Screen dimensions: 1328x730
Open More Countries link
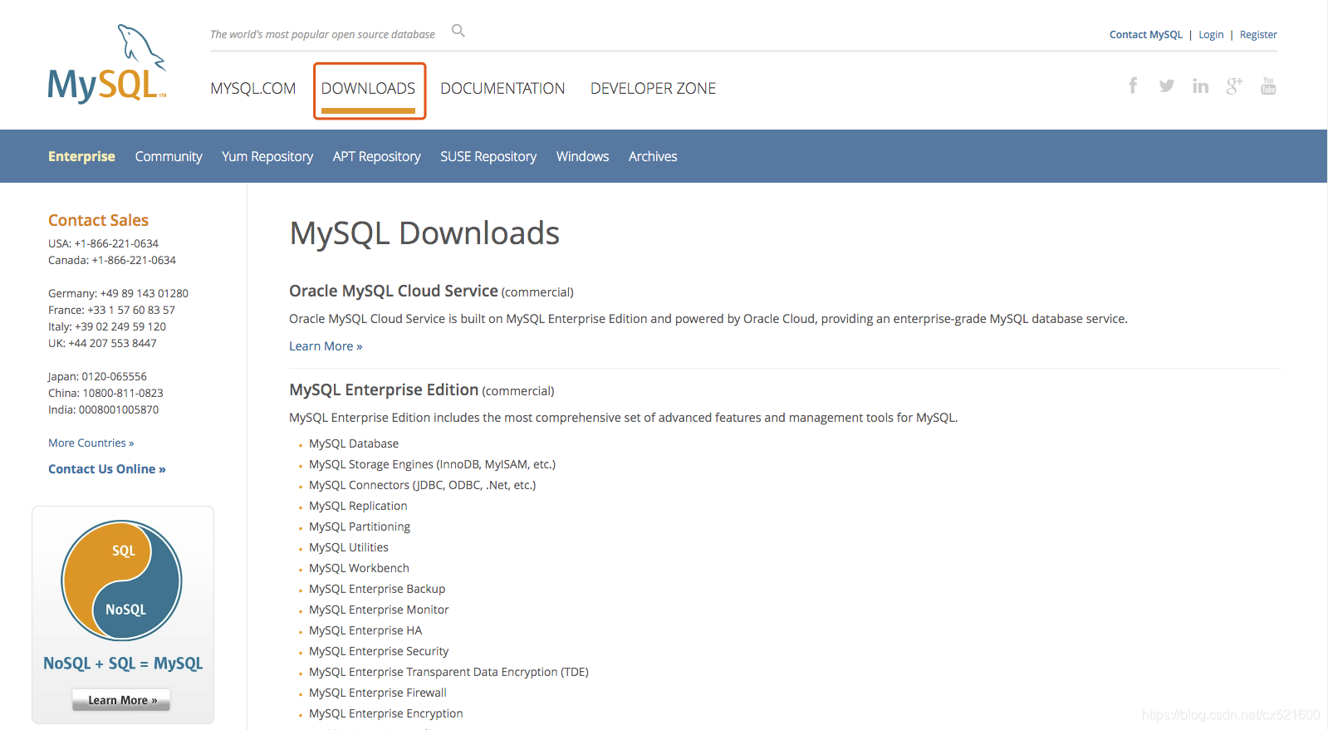[x=91, y=443]
